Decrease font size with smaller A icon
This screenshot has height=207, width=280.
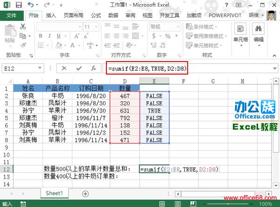click(86, 36)
